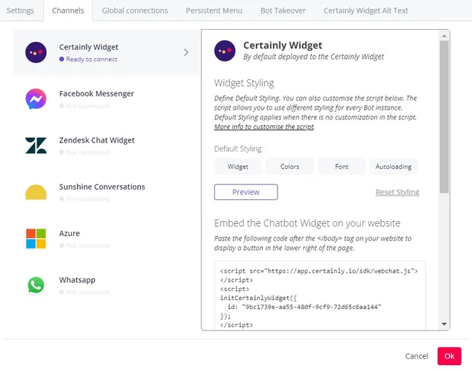Image resolution: width=472 pixels, height=371 pixels.
Task: Click the scrollbar down arrow in detail panel
Action: (444, 324)
